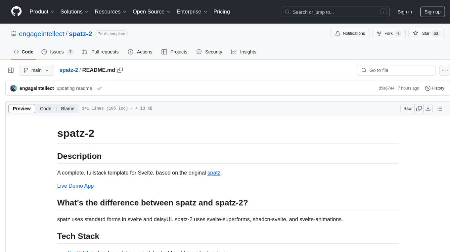Open the updating readme commit message

[x=74, y=88]
